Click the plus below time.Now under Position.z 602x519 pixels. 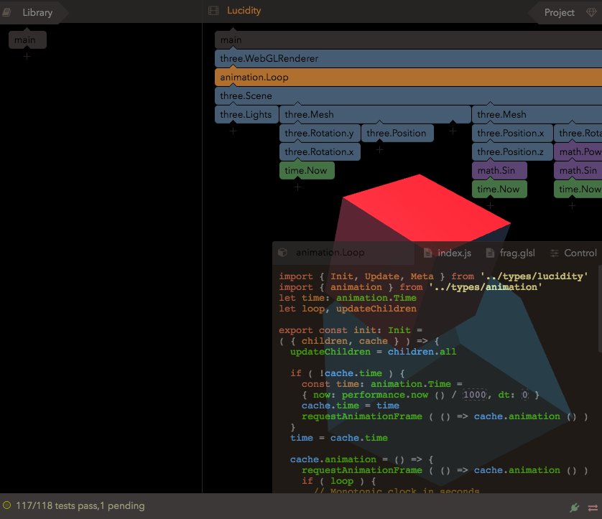[490, 206]
